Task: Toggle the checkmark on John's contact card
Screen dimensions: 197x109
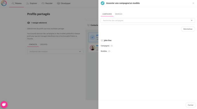Action: [x=92, y=37]
